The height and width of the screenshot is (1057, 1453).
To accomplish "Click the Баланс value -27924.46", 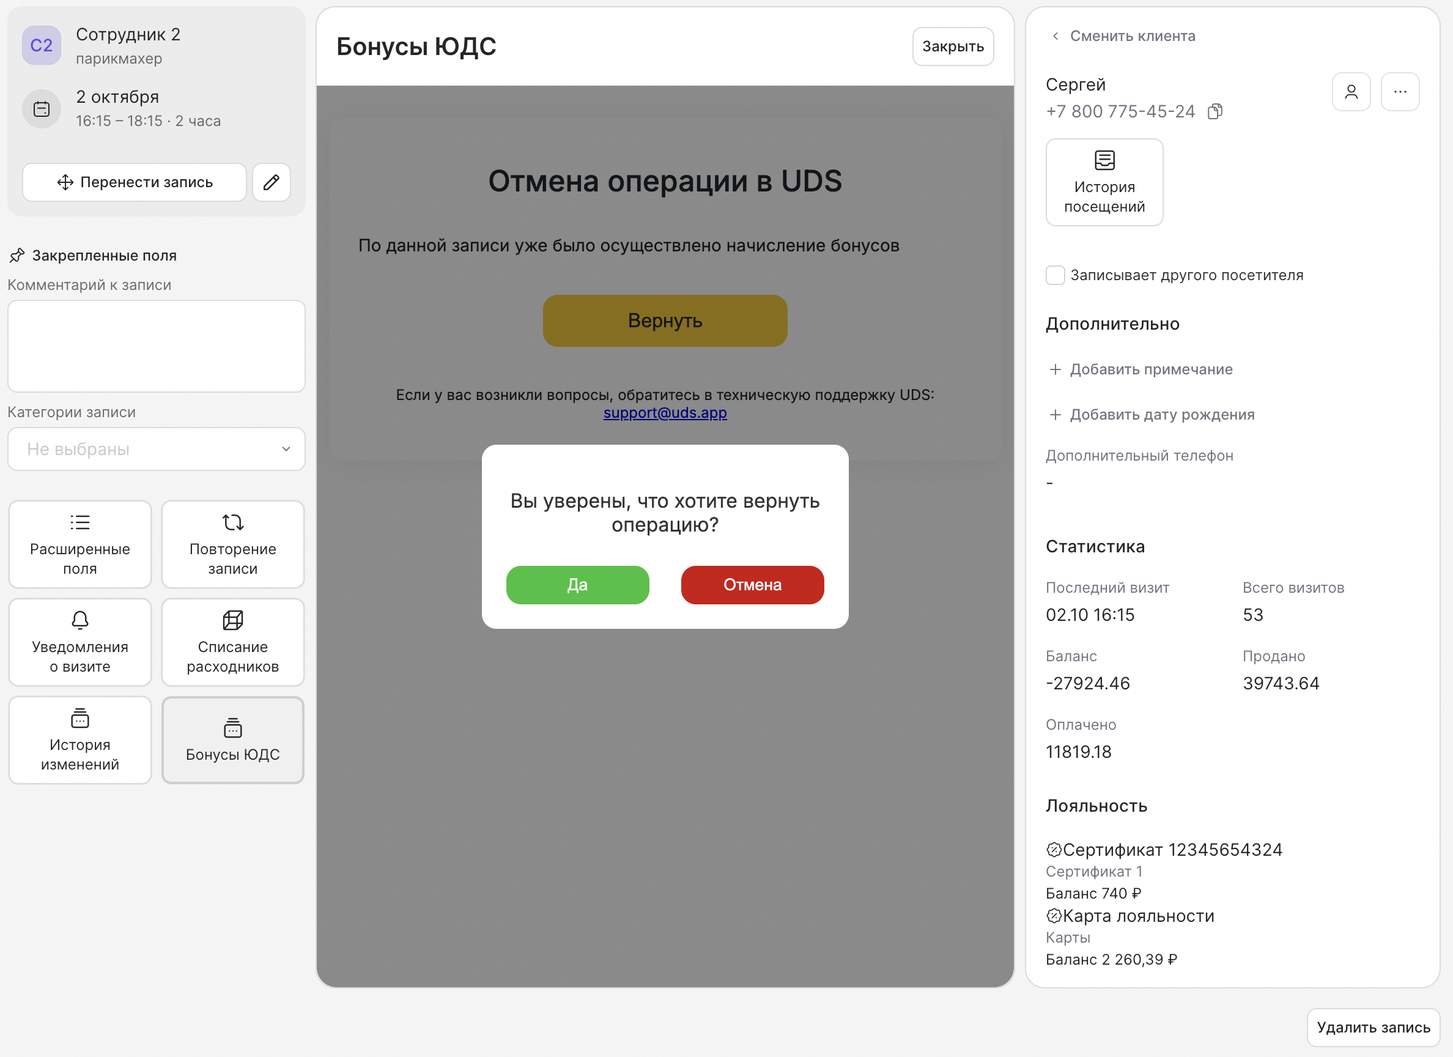I will point(1088,683).
